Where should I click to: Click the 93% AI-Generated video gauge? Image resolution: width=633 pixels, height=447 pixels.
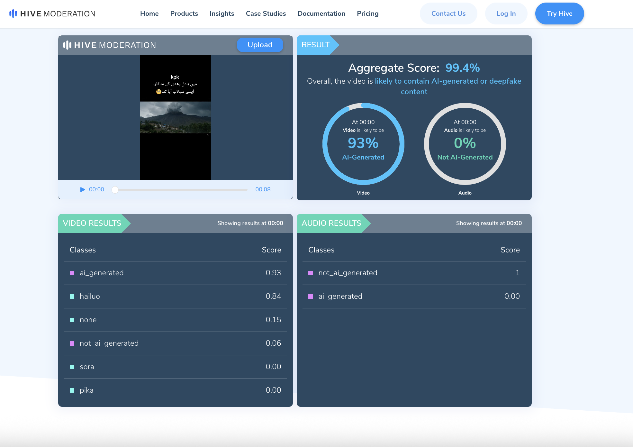363,144
